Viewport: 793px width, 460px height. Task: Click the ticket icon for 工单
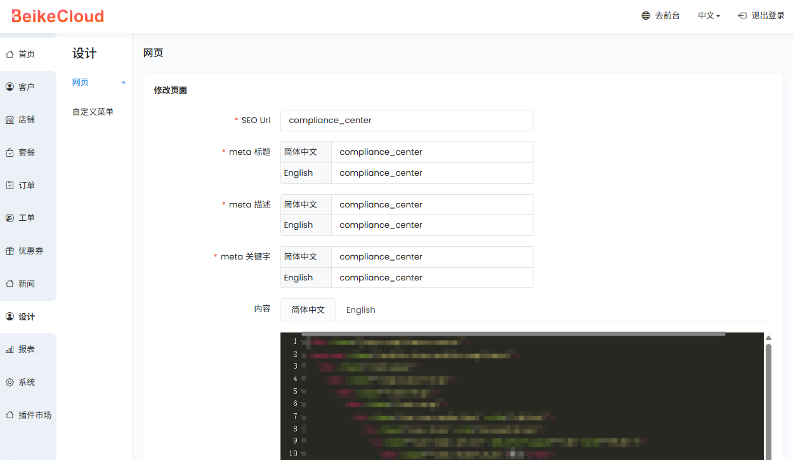point(10,218)
